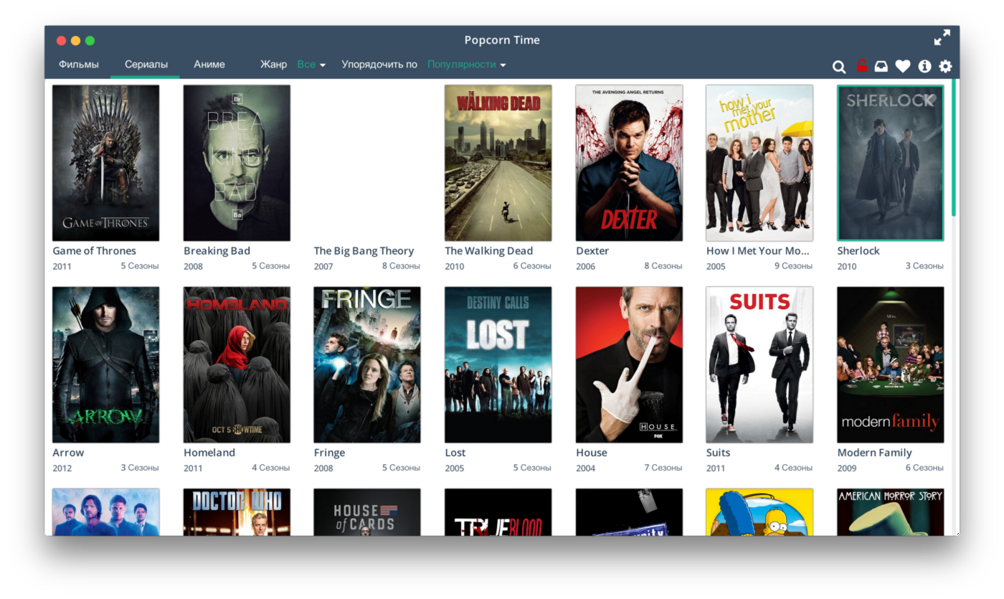Open settings with the gear icon
The image size is (1004, 599).
(x=945, y=66)
